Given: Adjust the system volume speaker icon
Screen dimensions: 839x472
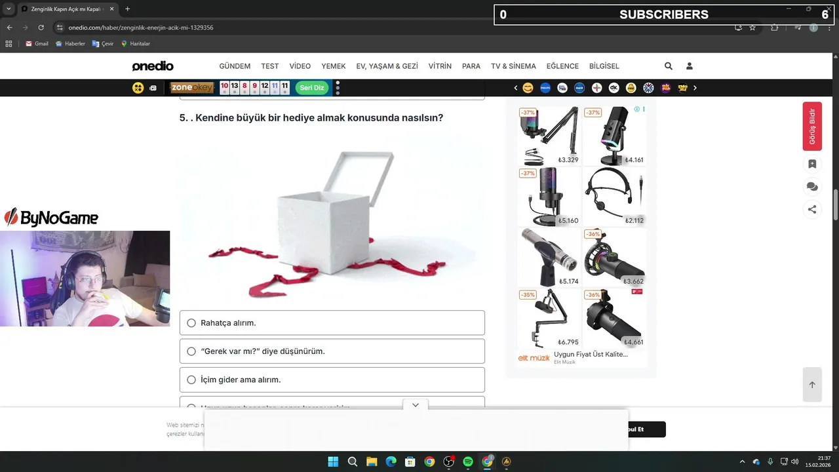Looking at the screenshot, I should click(x=794, y=462).
